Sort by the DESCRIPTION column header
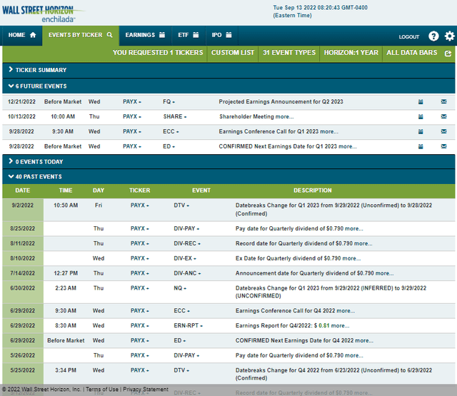Viewport: 457px width, 396px height. (313, 191)
